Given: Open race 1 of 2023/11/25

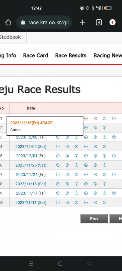Looking at the screenshot, I should (58, 165).
